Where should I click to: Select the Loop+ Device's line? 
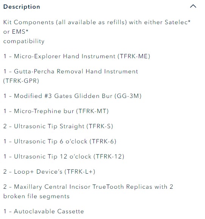(x=49, y=172)
